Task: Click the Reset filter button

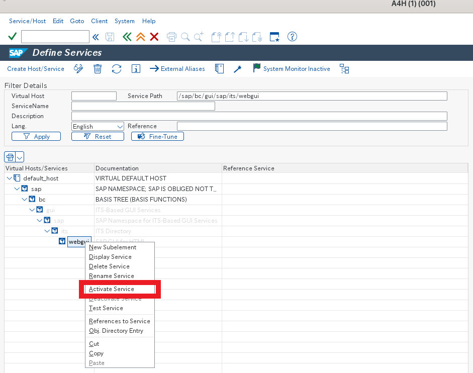Action: pyautogui.click(x=98, y=136)
